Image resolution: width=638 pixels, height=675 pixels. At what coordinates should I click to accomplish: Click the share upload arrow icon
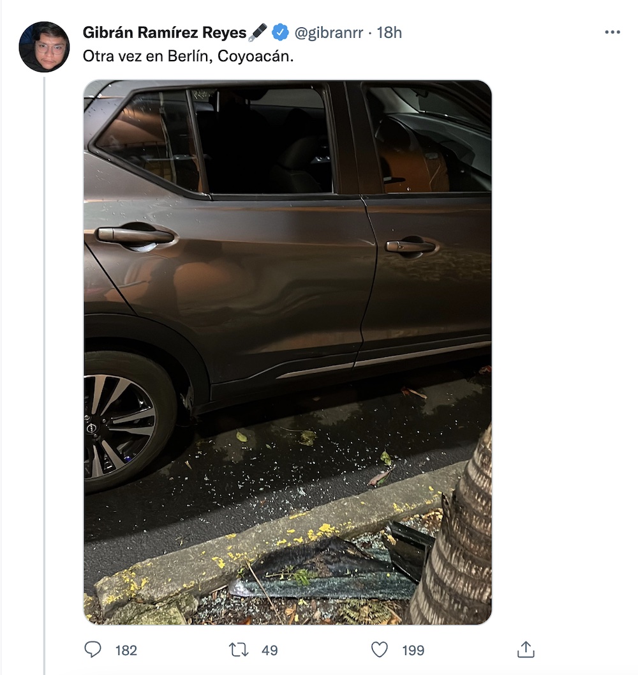click(525, 650)
